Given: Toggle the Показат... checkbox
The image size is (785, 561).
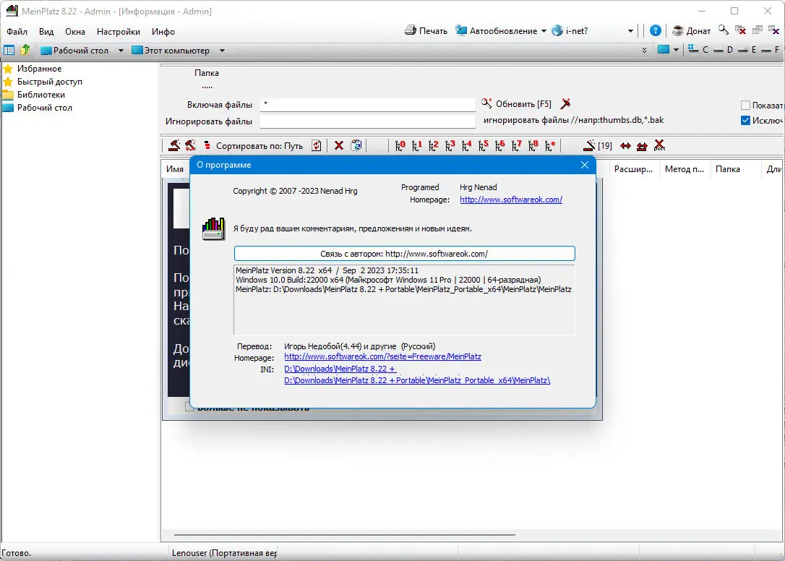Looking at the screenshot, I should (745, 105).
